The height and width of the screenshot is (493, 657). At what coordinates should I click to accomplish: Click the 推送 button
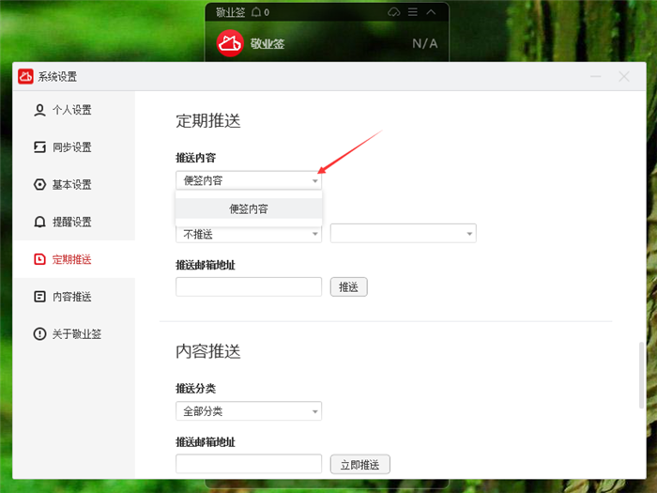click(348, 287)
